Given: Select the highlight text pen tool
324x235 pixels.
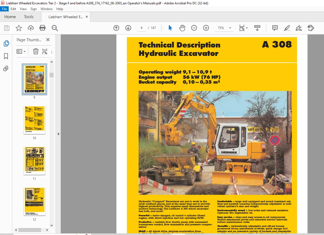Looking at the screenshot, I should [287, 28].
